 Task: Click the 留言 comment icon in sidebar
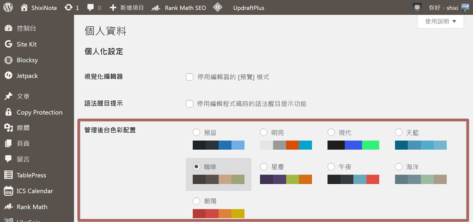pyautogui.click(x=8, y=159)
